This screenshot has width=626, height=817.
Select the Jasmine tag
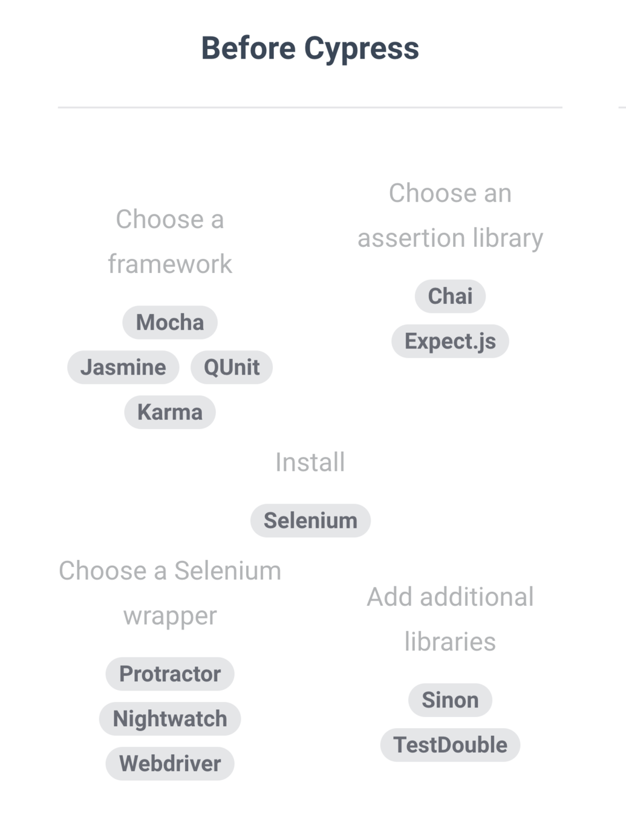click(123, 367)
